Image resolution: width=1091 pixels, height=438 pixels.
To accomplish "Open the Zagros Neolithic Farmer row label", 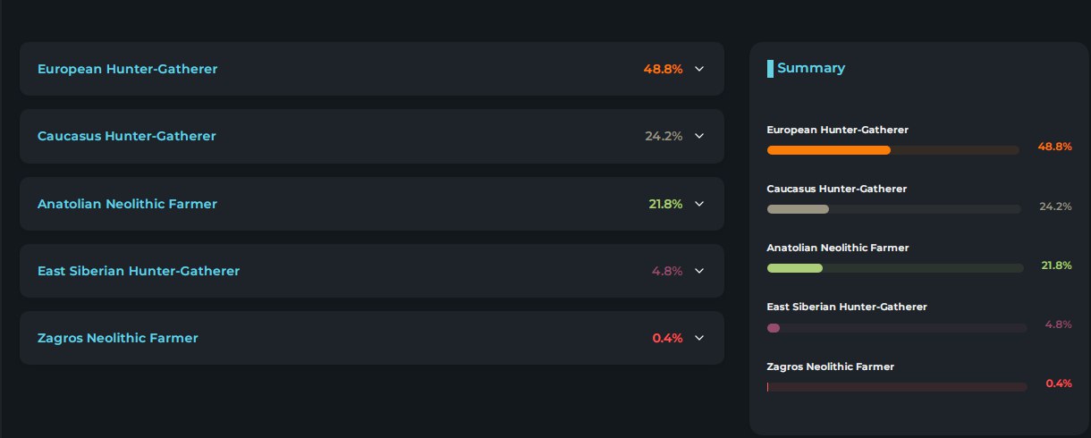I will pos(118,338).
